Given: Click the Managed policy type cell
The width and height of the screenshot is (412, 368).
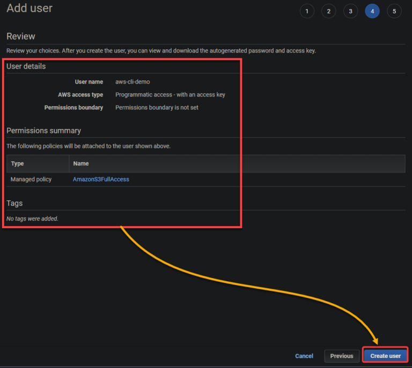Looking at the screenshot, I should click(31, 179).
